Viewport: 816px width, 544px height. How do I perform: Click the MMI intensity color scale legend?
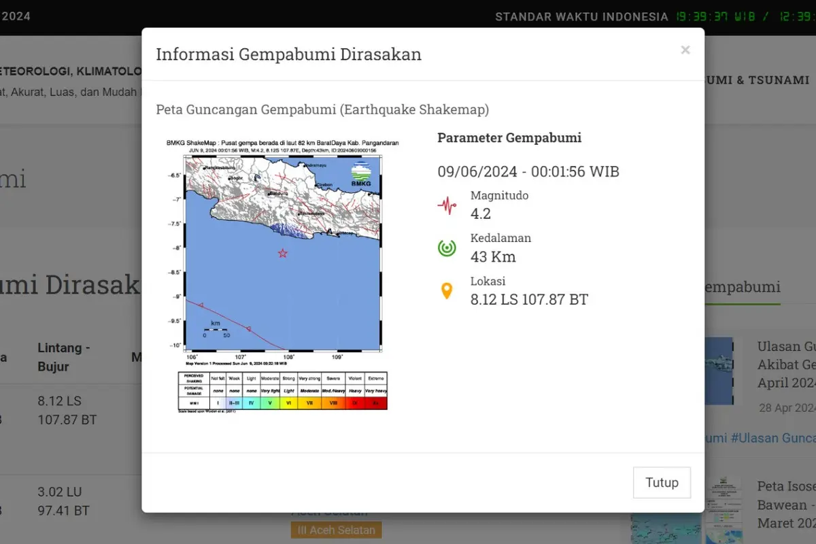pyautogui.click(x=282, y=391)
